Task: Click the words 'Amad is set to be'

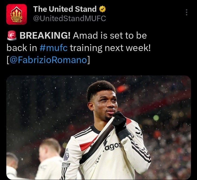Action: pyautogui.click(x=110, y=35)
